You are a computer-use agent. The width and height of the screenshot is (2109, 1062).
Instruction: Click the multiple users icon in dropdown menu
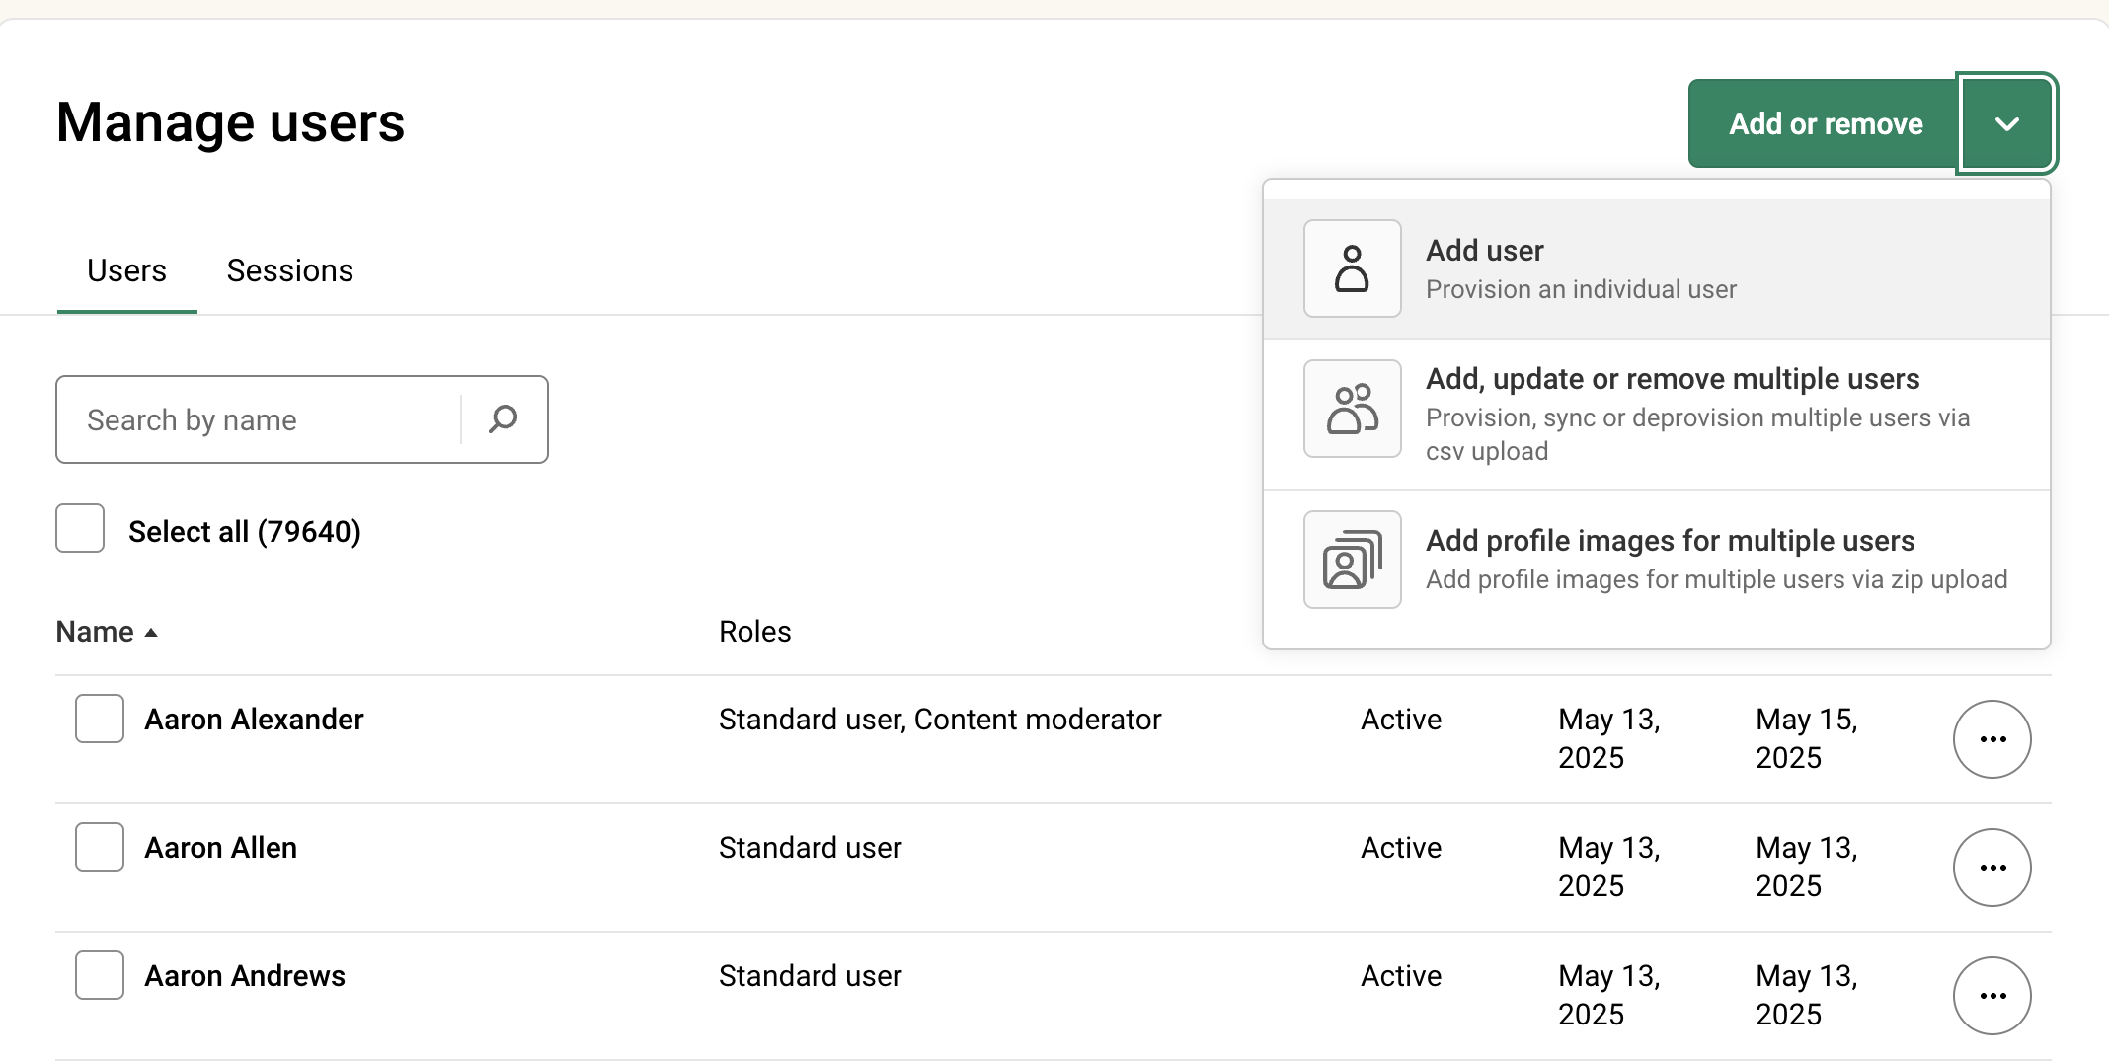coord(1352,409)
